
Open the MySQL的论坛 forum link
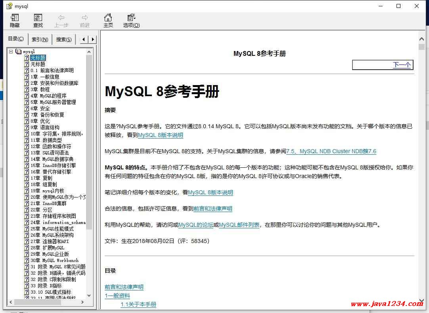(x=195, y=225)
